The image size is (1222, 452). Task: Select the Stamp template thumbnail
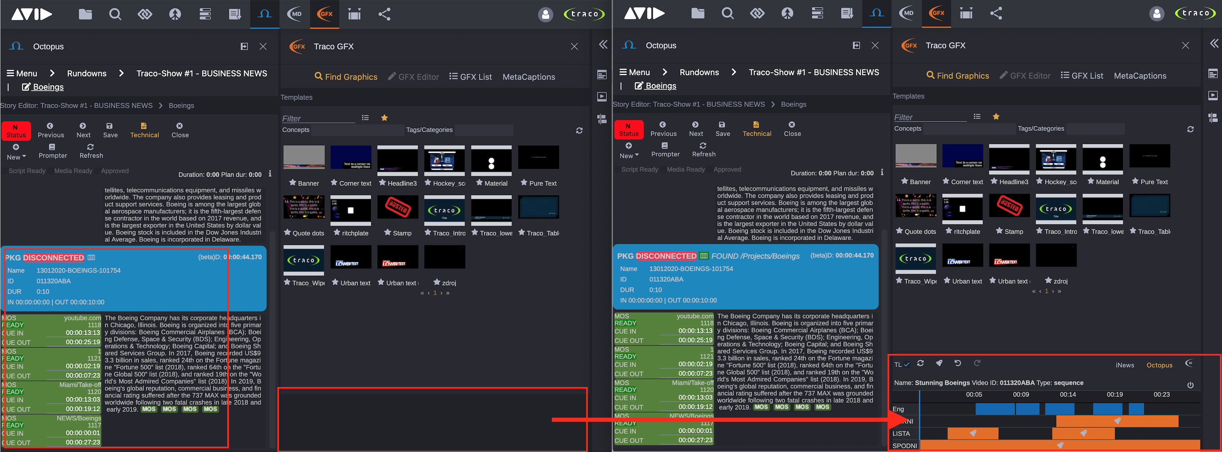[x=397, y=207]
